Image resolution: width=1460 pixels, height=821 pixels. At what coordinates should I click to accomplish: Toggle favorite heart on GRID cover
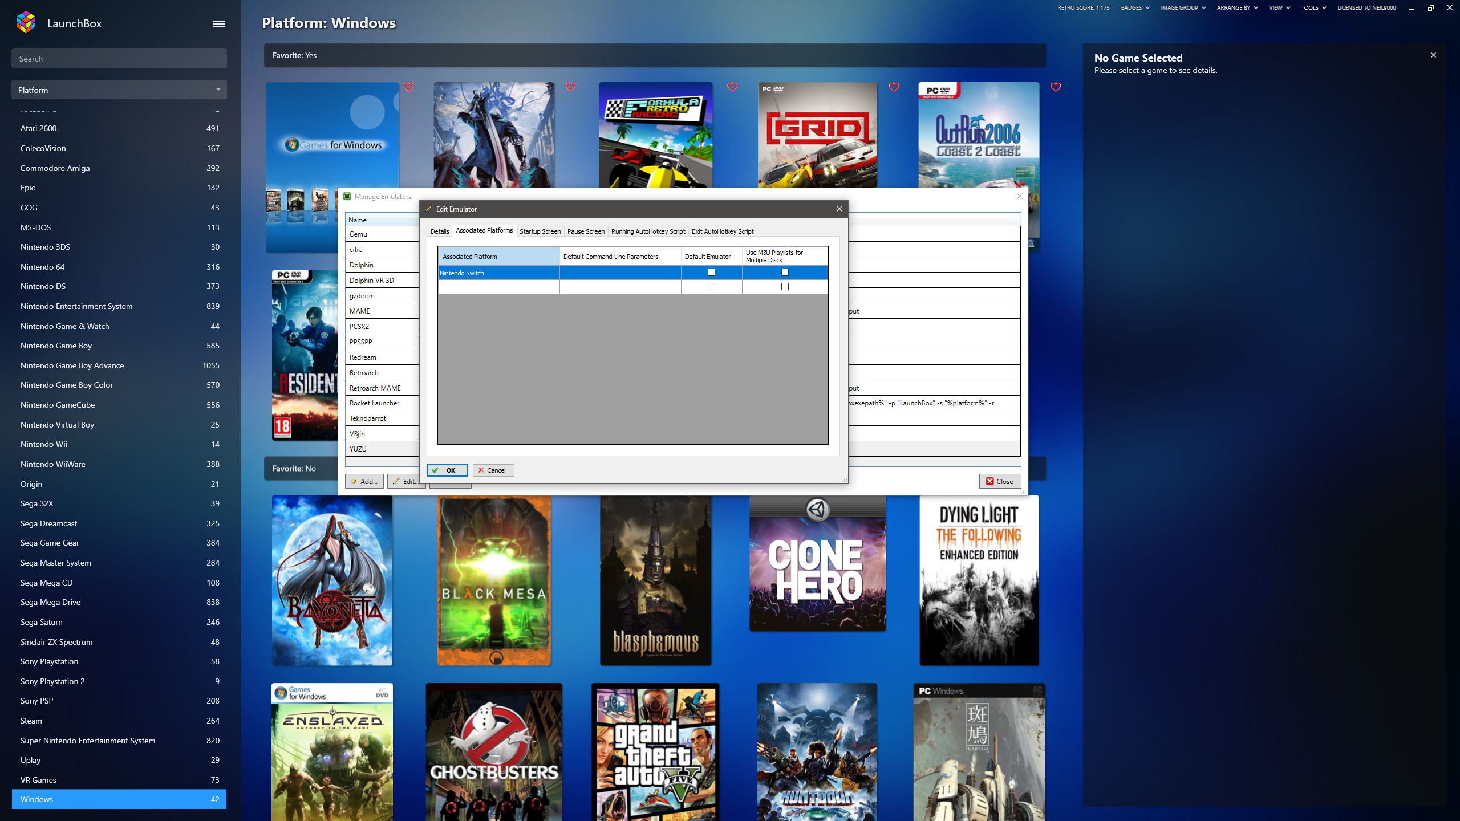pos(894,87)
